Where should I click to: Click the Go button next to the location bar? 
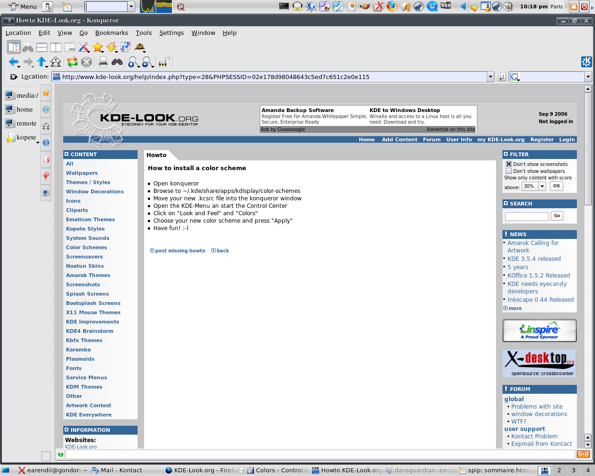(x=501, y=77)
